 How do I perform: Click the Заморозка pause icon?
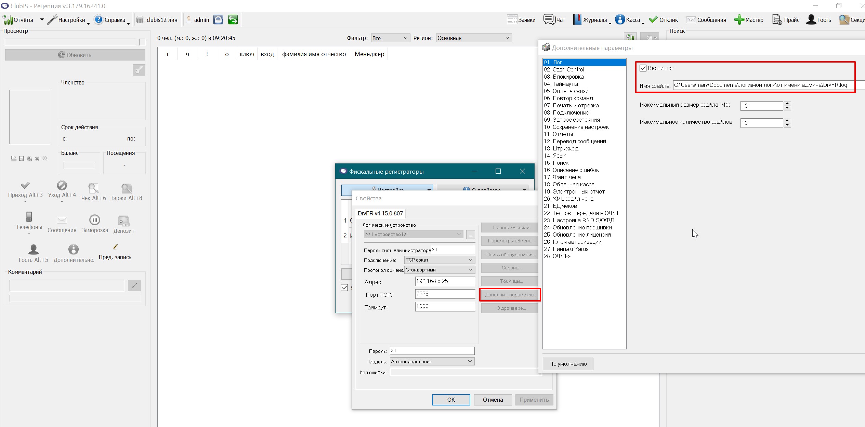tap(95, 219)
